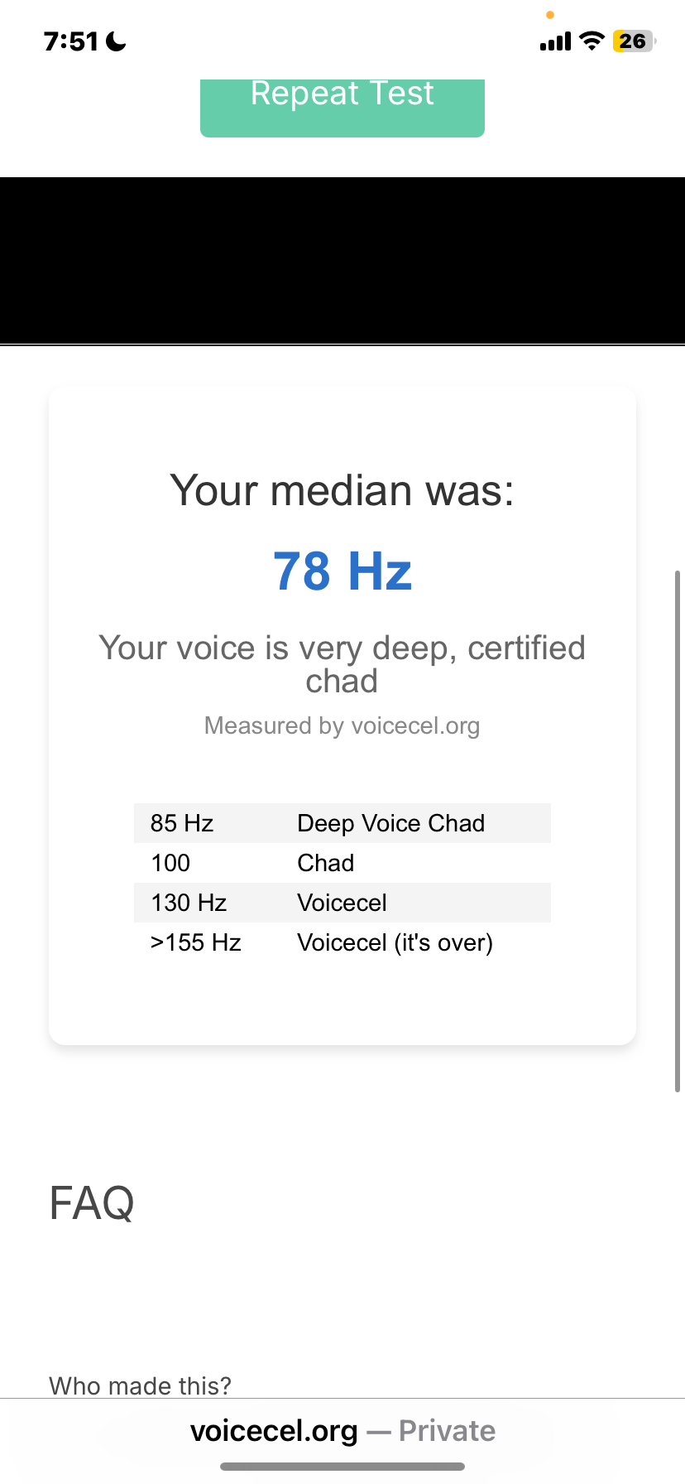Image resolution: width=685 pixels, height=1484 pixels.
Task: Tap the voicecel.org address bar
Action: point(342,1431)
